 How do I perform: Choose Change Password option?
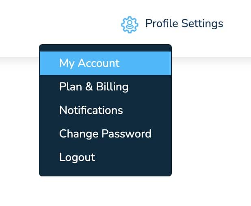[x=105, y=134]
